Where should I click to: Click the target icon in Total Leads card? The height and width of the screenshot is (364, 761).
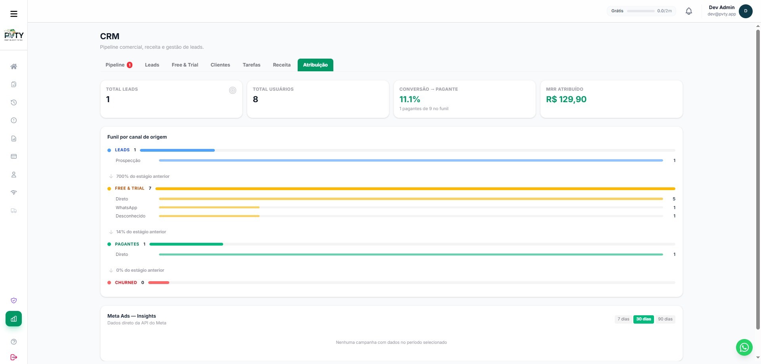click(x=233, y=90)
